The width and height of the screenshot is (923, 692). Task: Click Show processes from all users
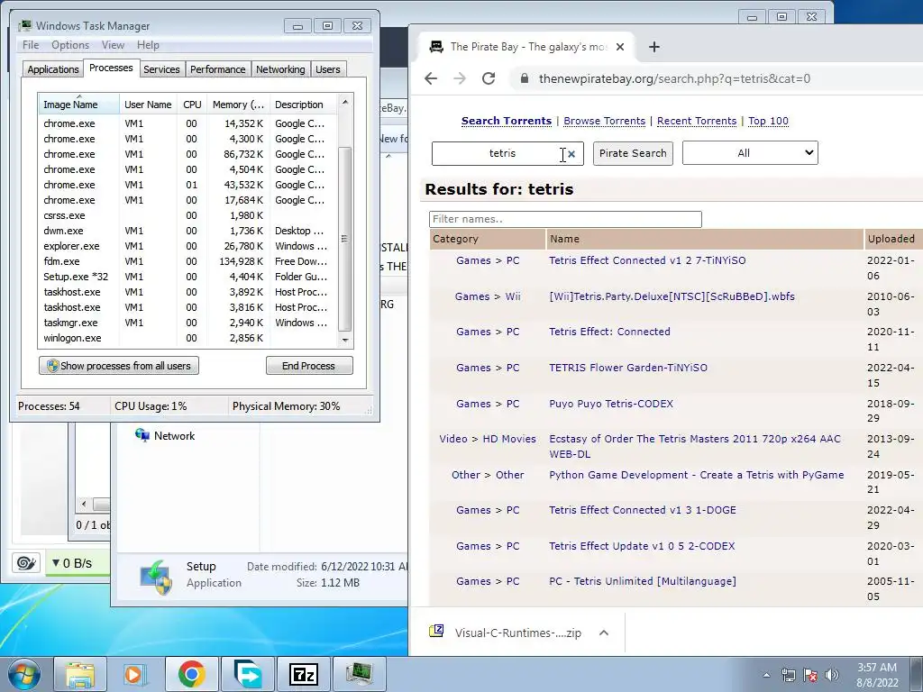(x=119, y=366)
